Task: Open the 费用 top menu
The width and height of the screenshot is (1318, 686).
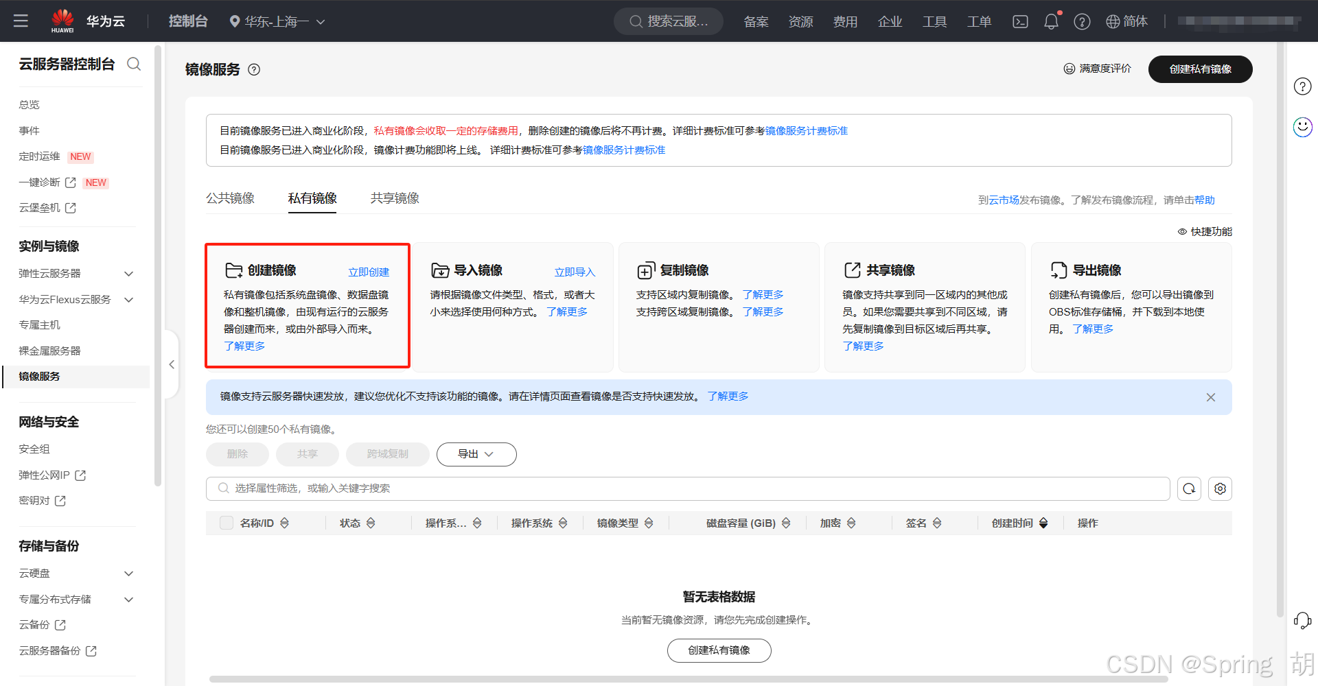Action: point(845,22)
